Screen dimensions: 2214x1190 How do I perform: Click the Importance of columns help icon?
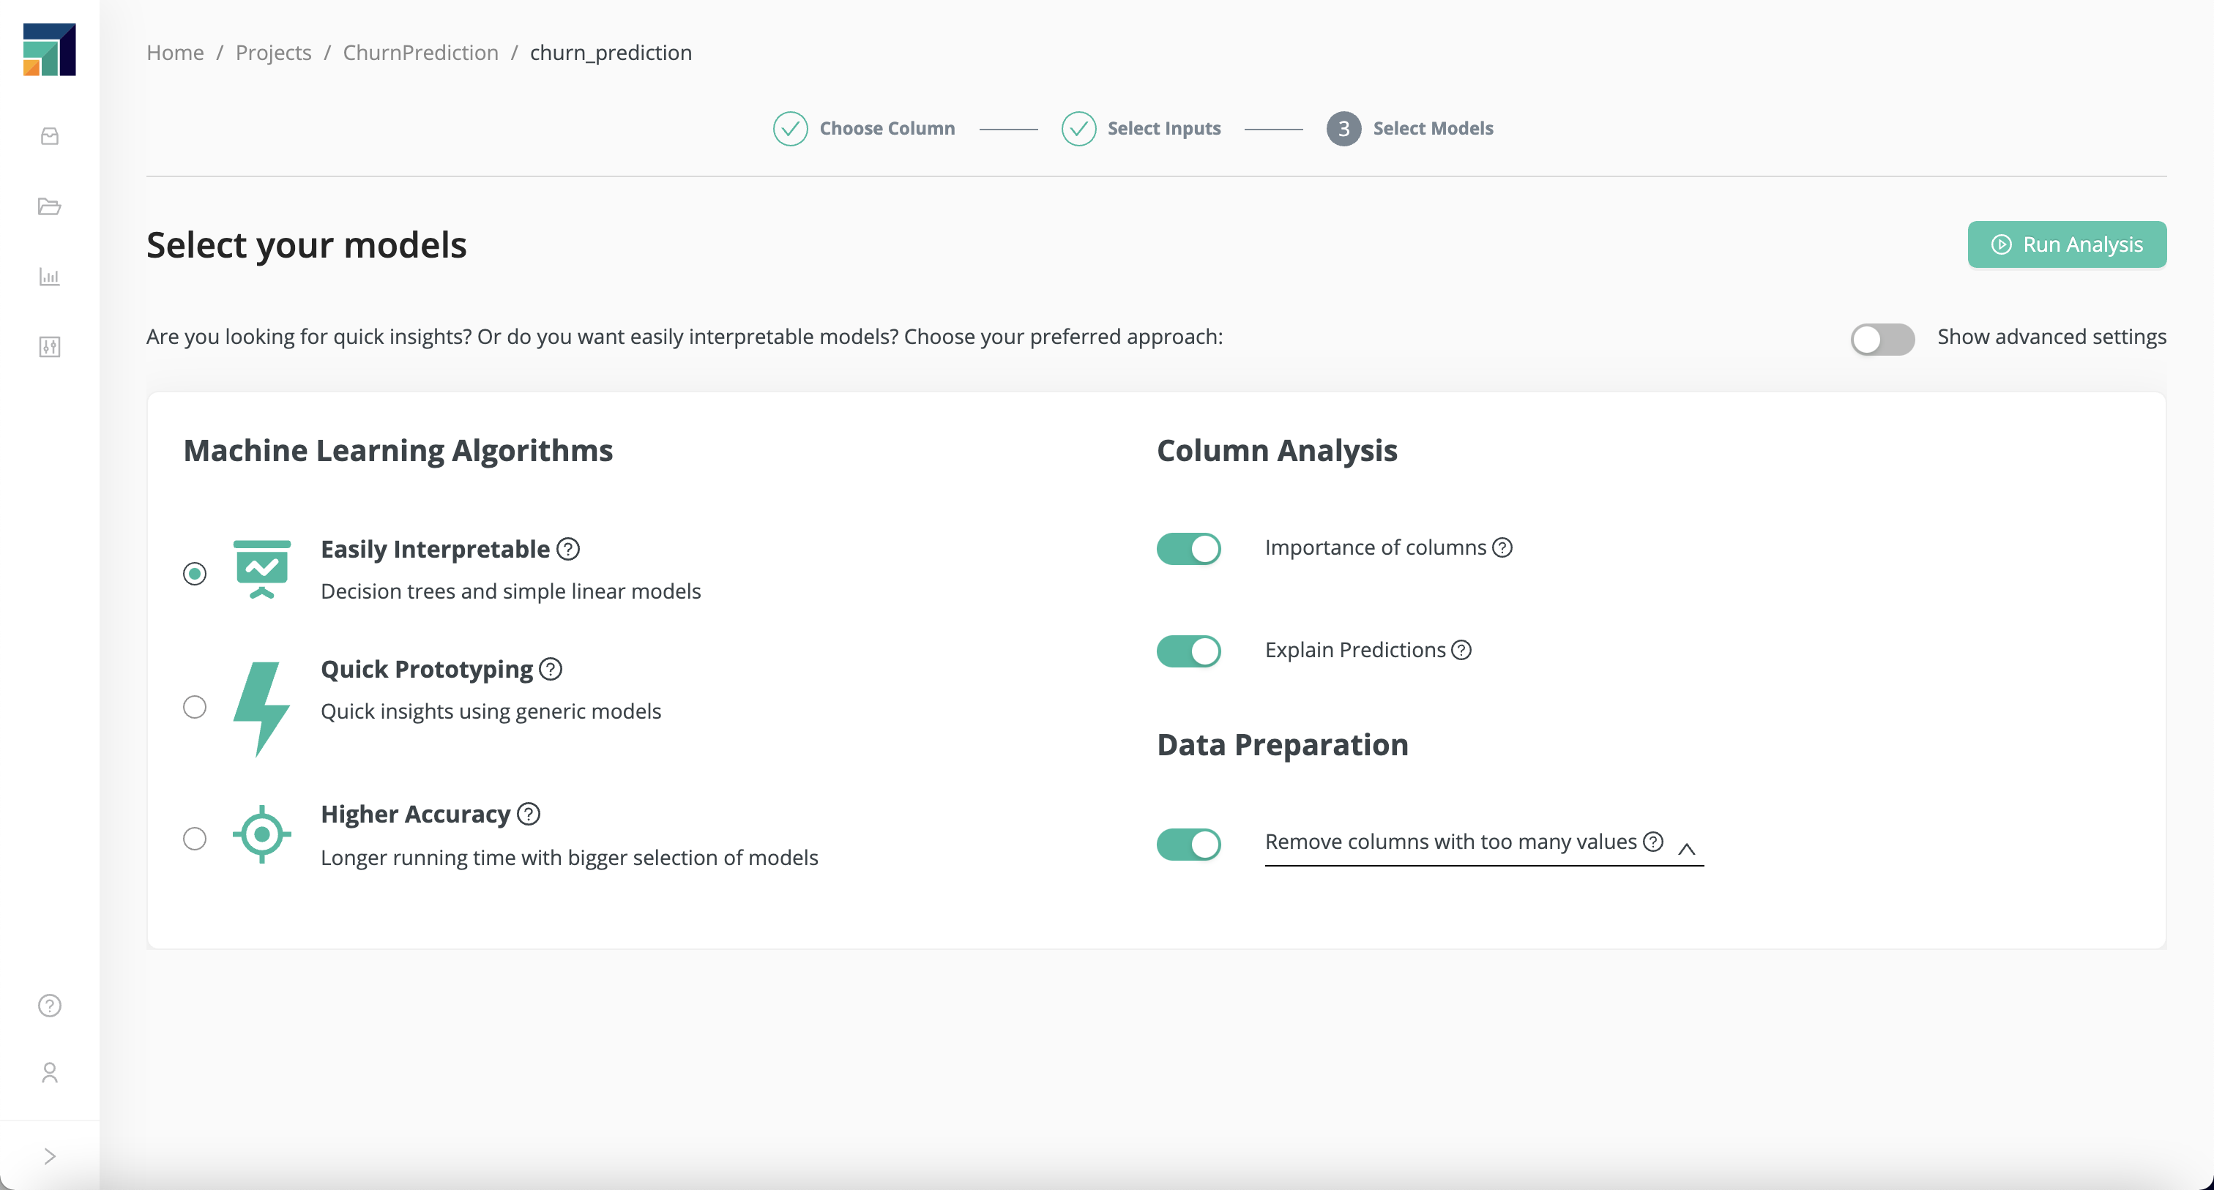click(x=1502, y=547)
